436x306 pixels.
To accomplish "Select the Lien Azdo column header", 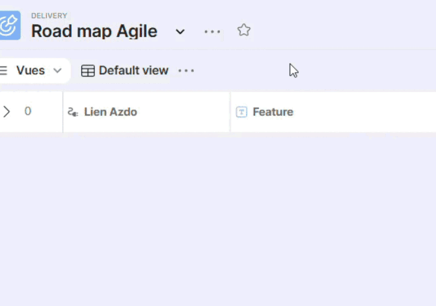I will coord(111,112).
